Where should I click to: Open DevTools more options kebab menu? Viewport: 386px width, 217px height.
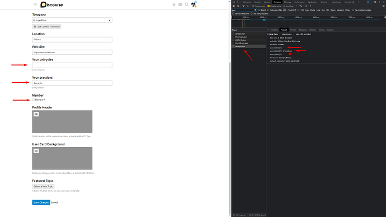coord(379,2)
